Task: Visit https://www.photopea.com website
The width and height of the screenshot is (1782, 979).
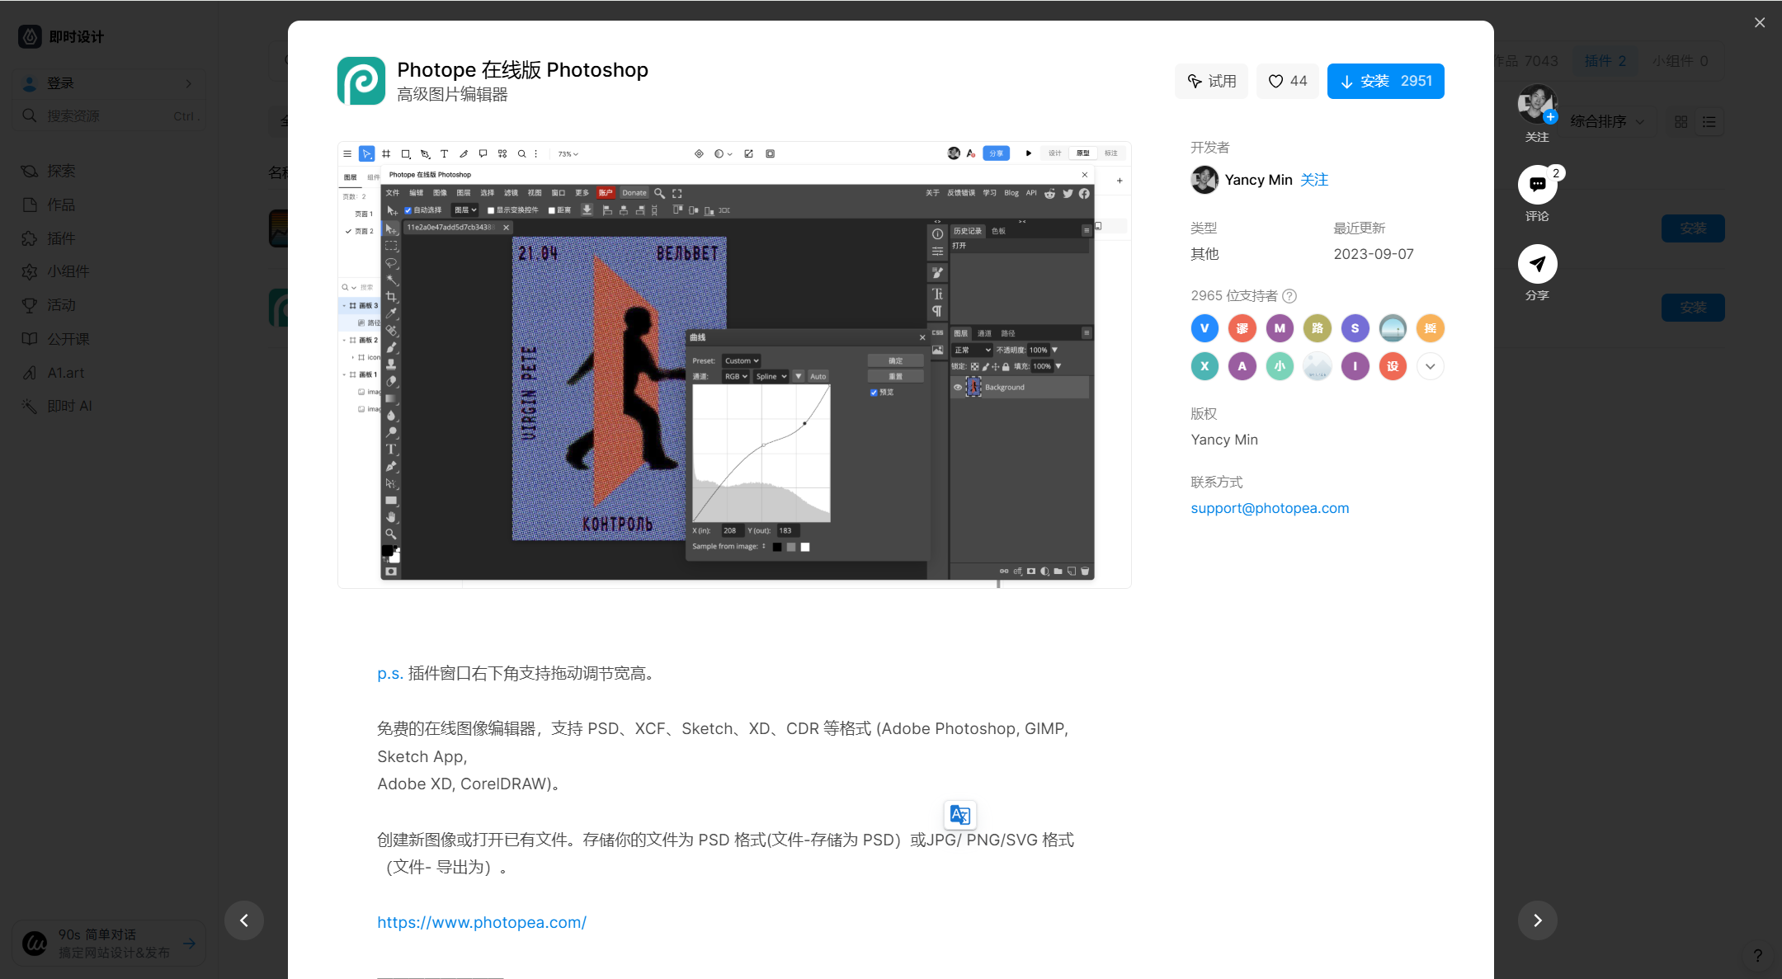Action: pos(483,921)
